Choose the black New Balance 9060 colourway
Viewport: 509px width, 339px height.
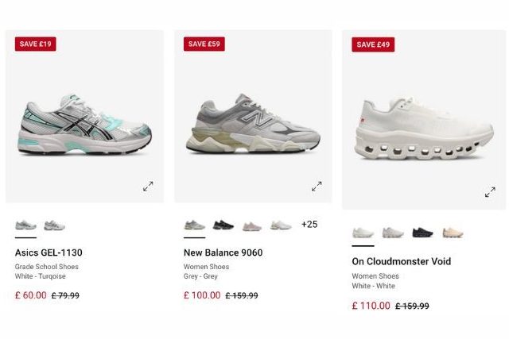click(223, 225)
